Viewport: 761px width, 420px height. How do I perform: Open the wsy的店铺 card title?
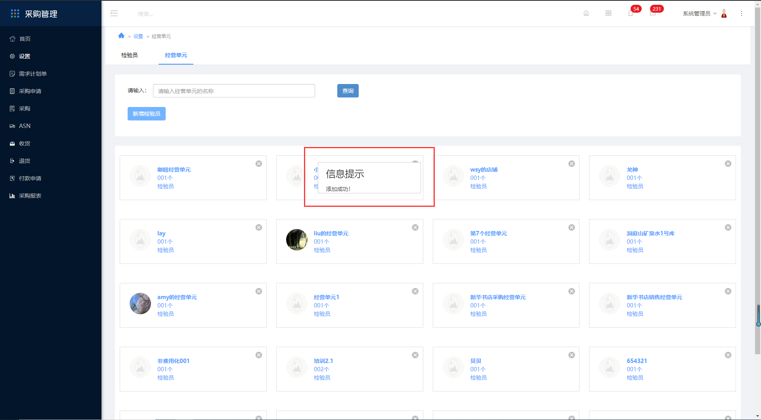pos(484,170)
